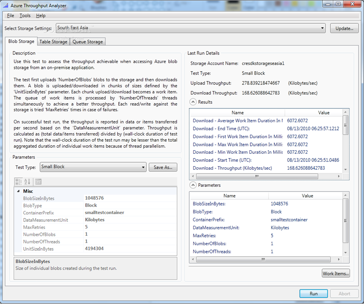Select 'BlobSizeInBytes:' row in last run parameters
The height and width of the screenshot is (304, 364).
click(266, 204)
